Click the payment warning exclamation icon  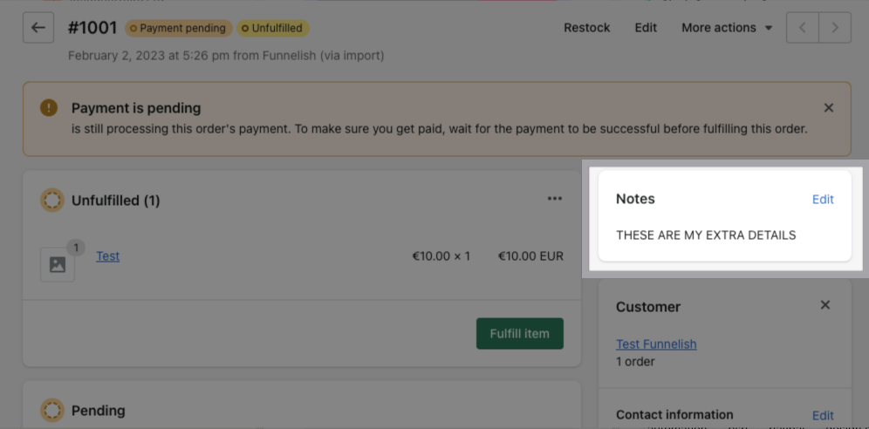tap(49, 108)
